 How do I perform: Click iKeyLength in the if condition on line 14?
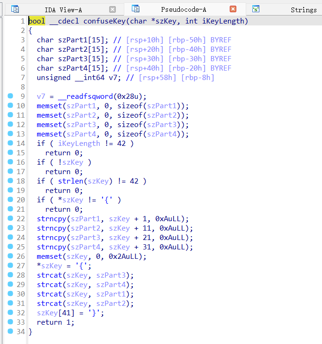pyautogui.click(x=79, y=144)
